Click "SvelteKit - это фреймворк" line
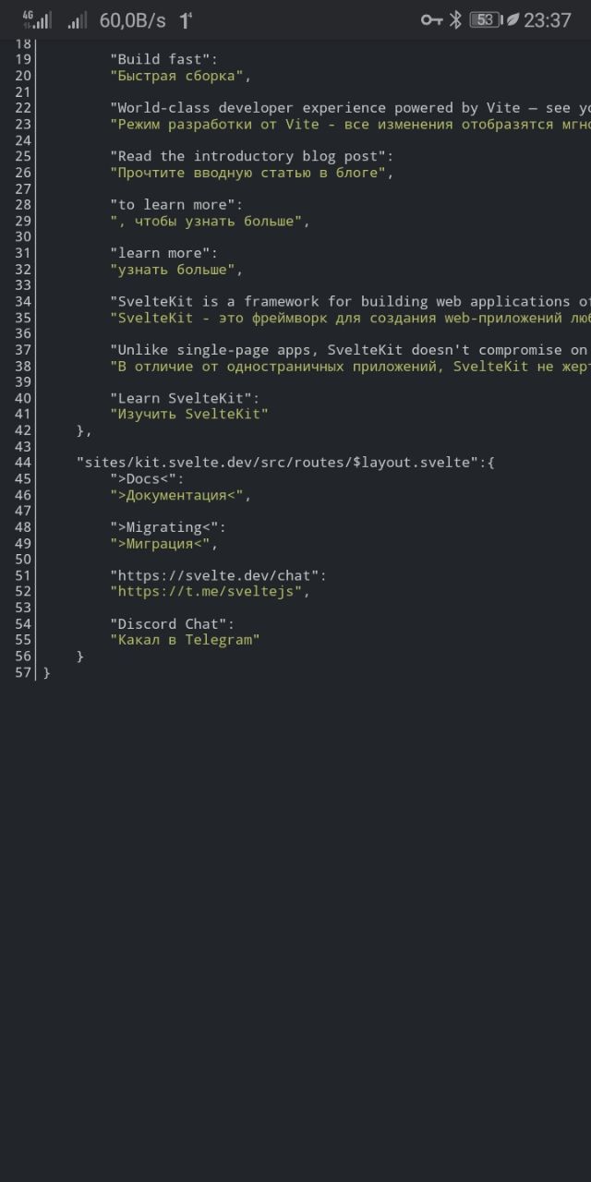 [x=350, y=318]
